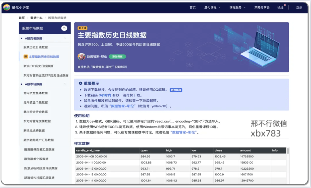Select 新浪分析师投资评级数据 in sidebar
This screenshot has height=188, width=311.
pos(41,168)
